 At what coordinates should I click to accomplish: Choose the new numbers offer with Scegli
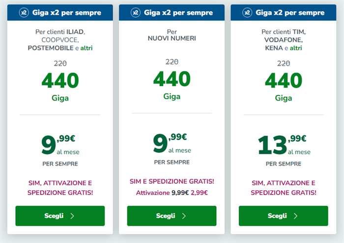point(172,216)
